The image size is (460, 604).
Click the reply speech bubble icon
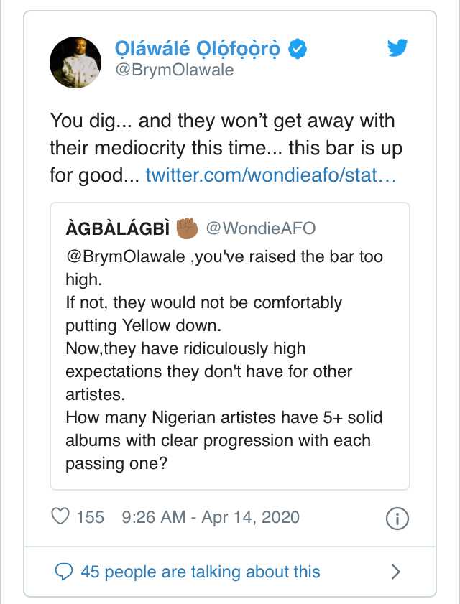point(65,572)
